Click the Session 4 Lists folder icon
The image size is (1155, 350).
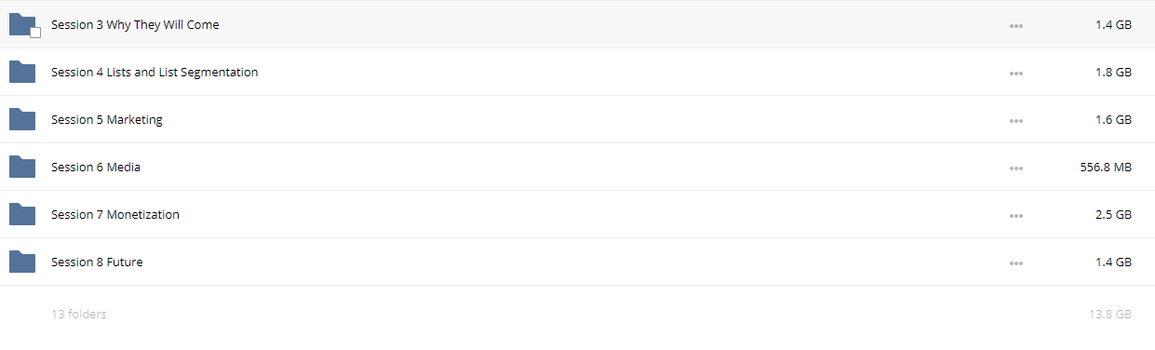(x=22, y=73)
